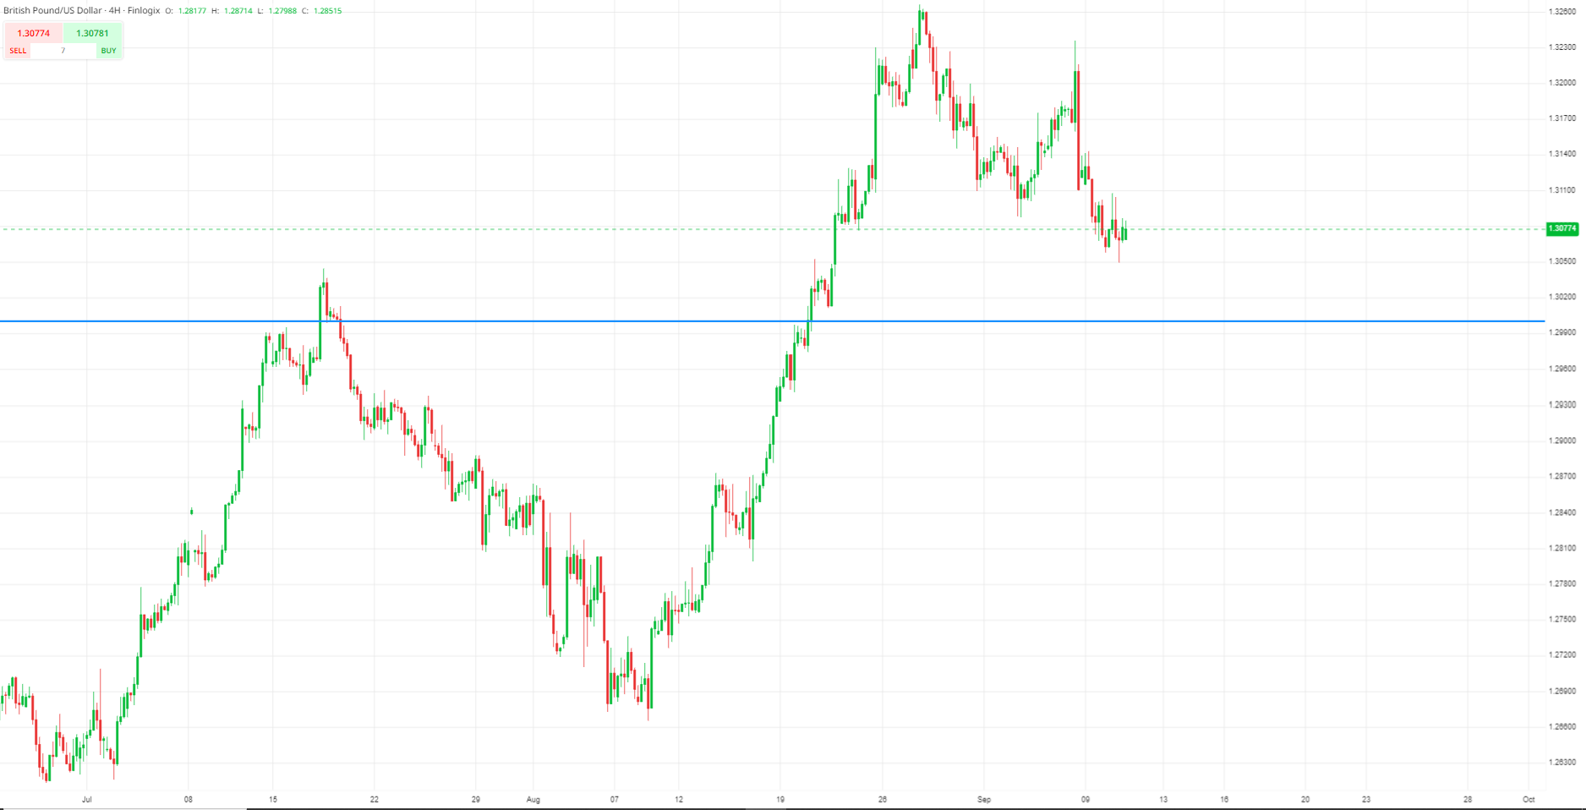The height and width of the screenshot is (810, 1586).
Task: Click the 1.32600 label on the price axis
Action: (x=1561, y=12)
